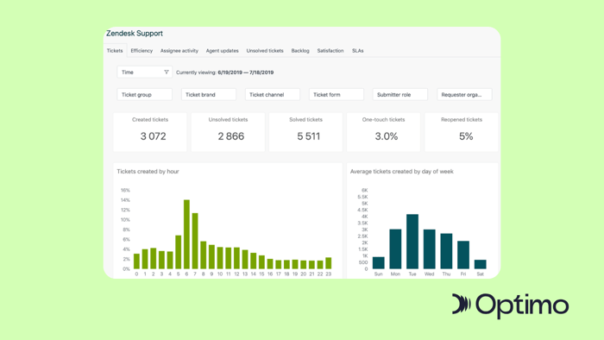Click the filter funnel icon in Time box
This screenshot has width=604, height=340.
(x=167, y=72)
